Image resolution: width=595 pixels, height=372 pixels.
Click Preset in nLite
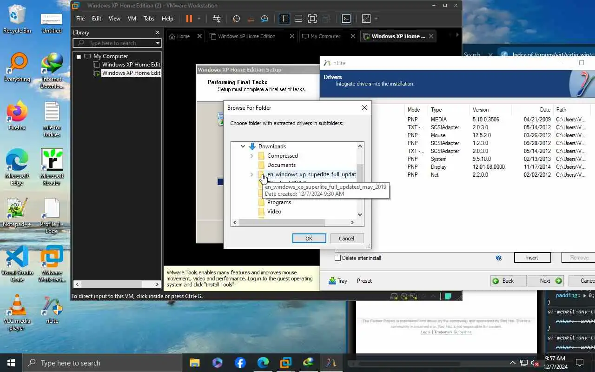[x=364, y=281]
